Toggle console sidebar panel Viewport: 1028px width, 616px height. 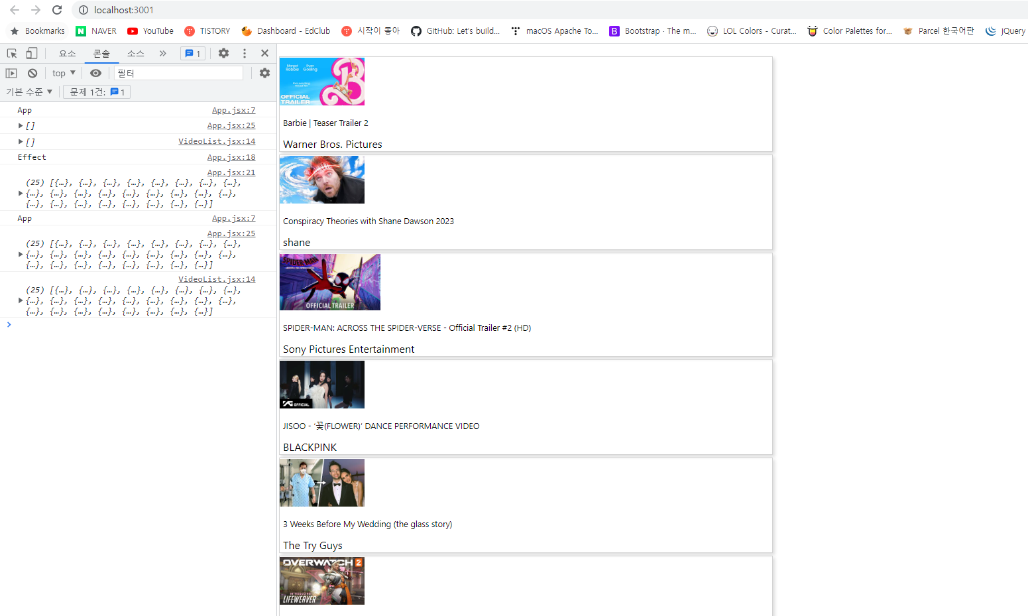(x=11, y=73)
